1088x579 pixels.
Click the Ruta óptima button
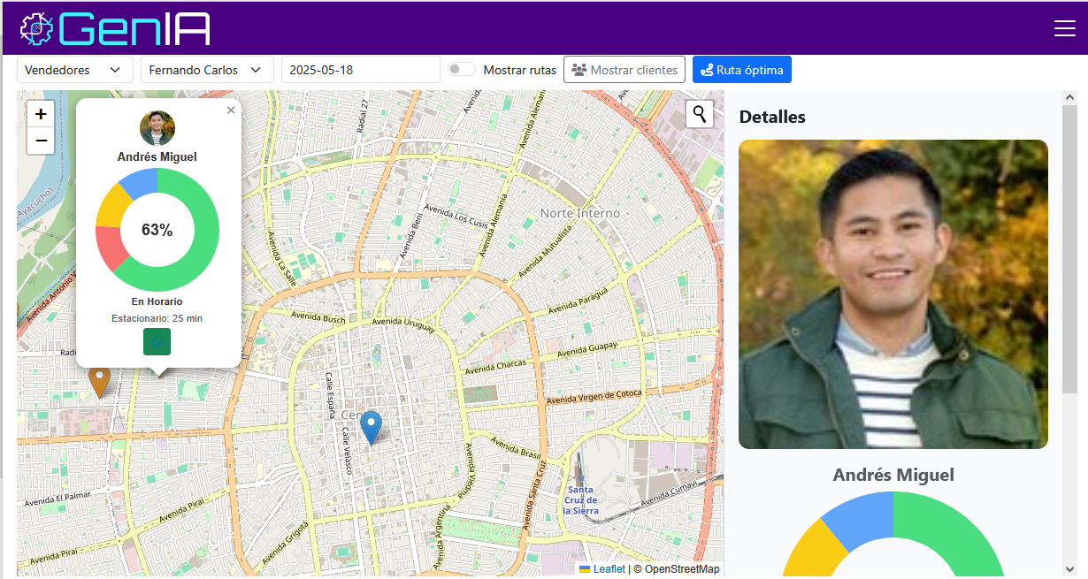[x=742, y=70]
